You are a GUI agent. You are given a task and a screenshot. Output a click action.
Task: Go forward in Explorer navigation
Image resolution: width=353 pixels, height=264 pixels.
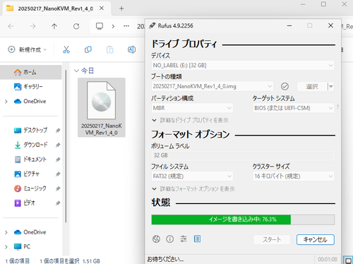(32, 26)
